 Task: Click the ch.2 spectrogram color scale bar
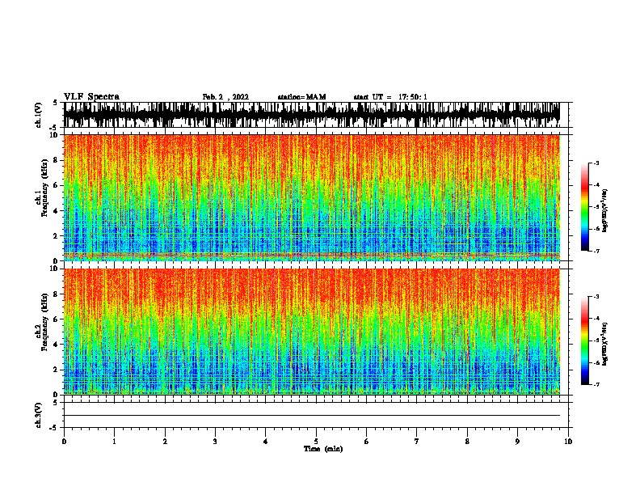585,341
